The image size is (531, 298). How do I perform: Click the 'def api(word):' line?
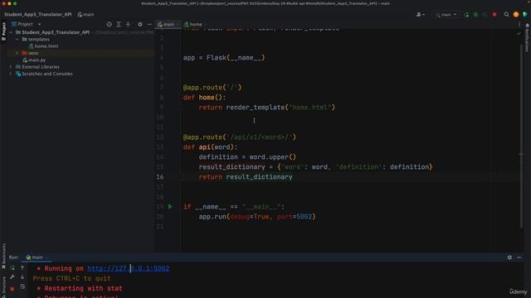point(210,147)
